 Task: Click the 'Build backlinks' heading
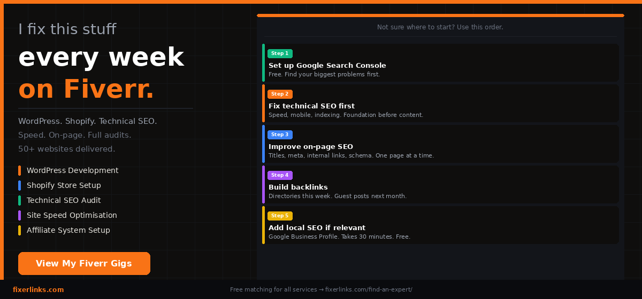(x=298, y=187)
